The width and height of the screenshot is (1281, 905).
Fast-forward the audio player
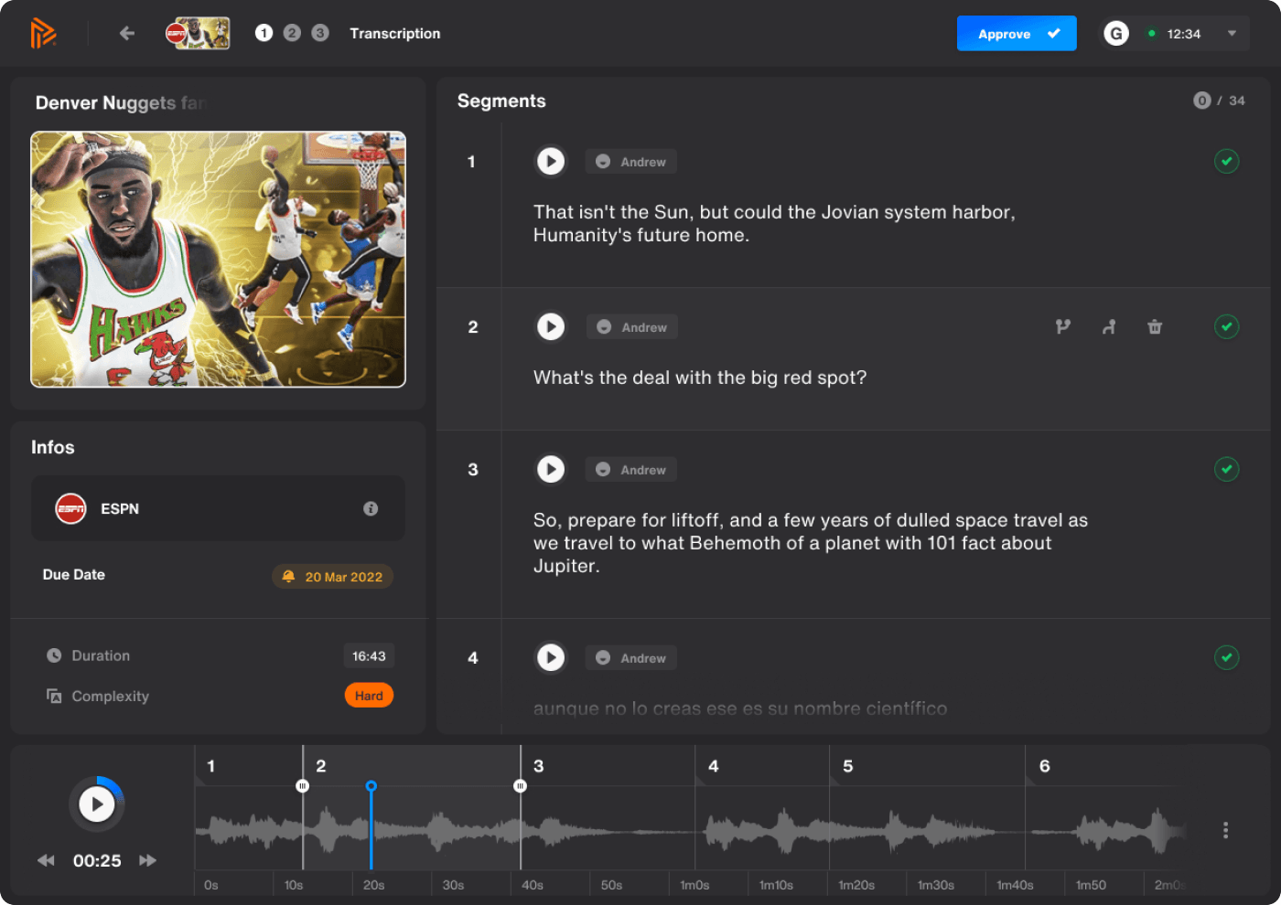[147, 860]
